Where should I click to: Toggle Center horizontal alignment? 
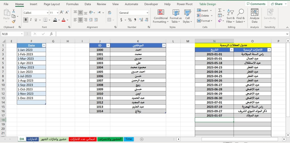(x=80, y=19)
